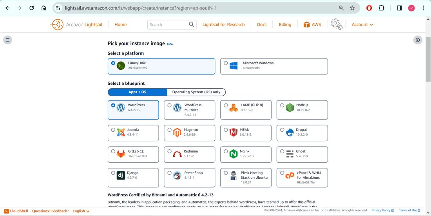The image size is (431, 216).
Task: Expand the Account dropdown menu
Action: click(x=362, y=24)
